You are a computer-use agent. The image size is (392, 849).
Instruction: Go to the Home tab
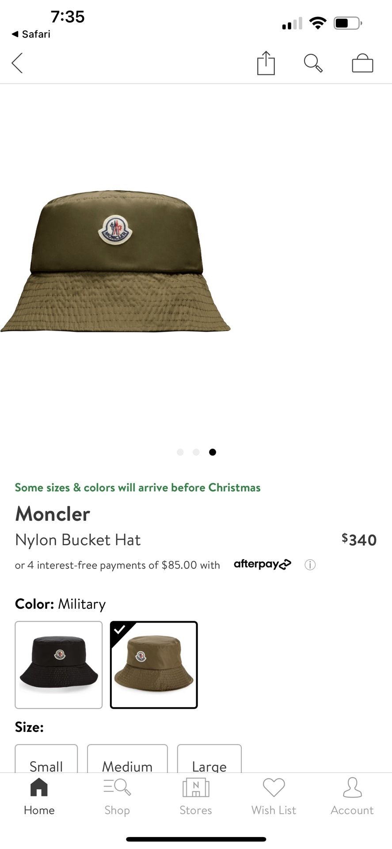pyautogui.click(x=39, y=796)
